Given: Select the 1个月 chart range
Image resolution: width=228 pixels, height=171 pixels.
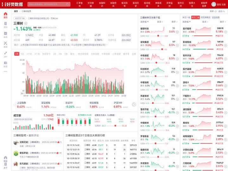Looking at the screenshot, I should pos(29,54).
